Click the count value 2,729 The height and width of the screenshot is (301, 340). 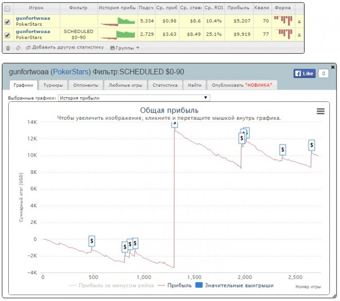coord(147,34)
